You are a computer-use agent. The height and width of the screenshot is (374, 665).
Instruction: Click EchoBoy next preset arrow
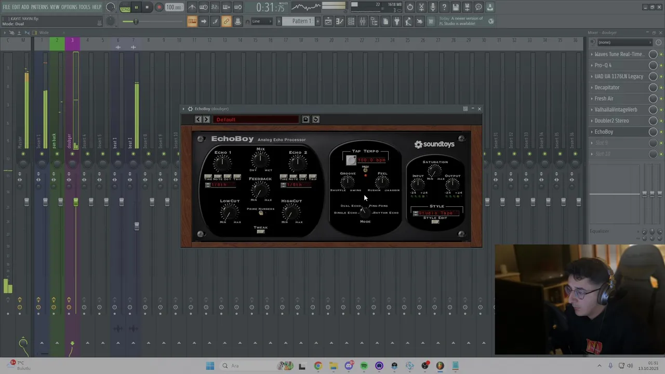click(x=206, y=119)
